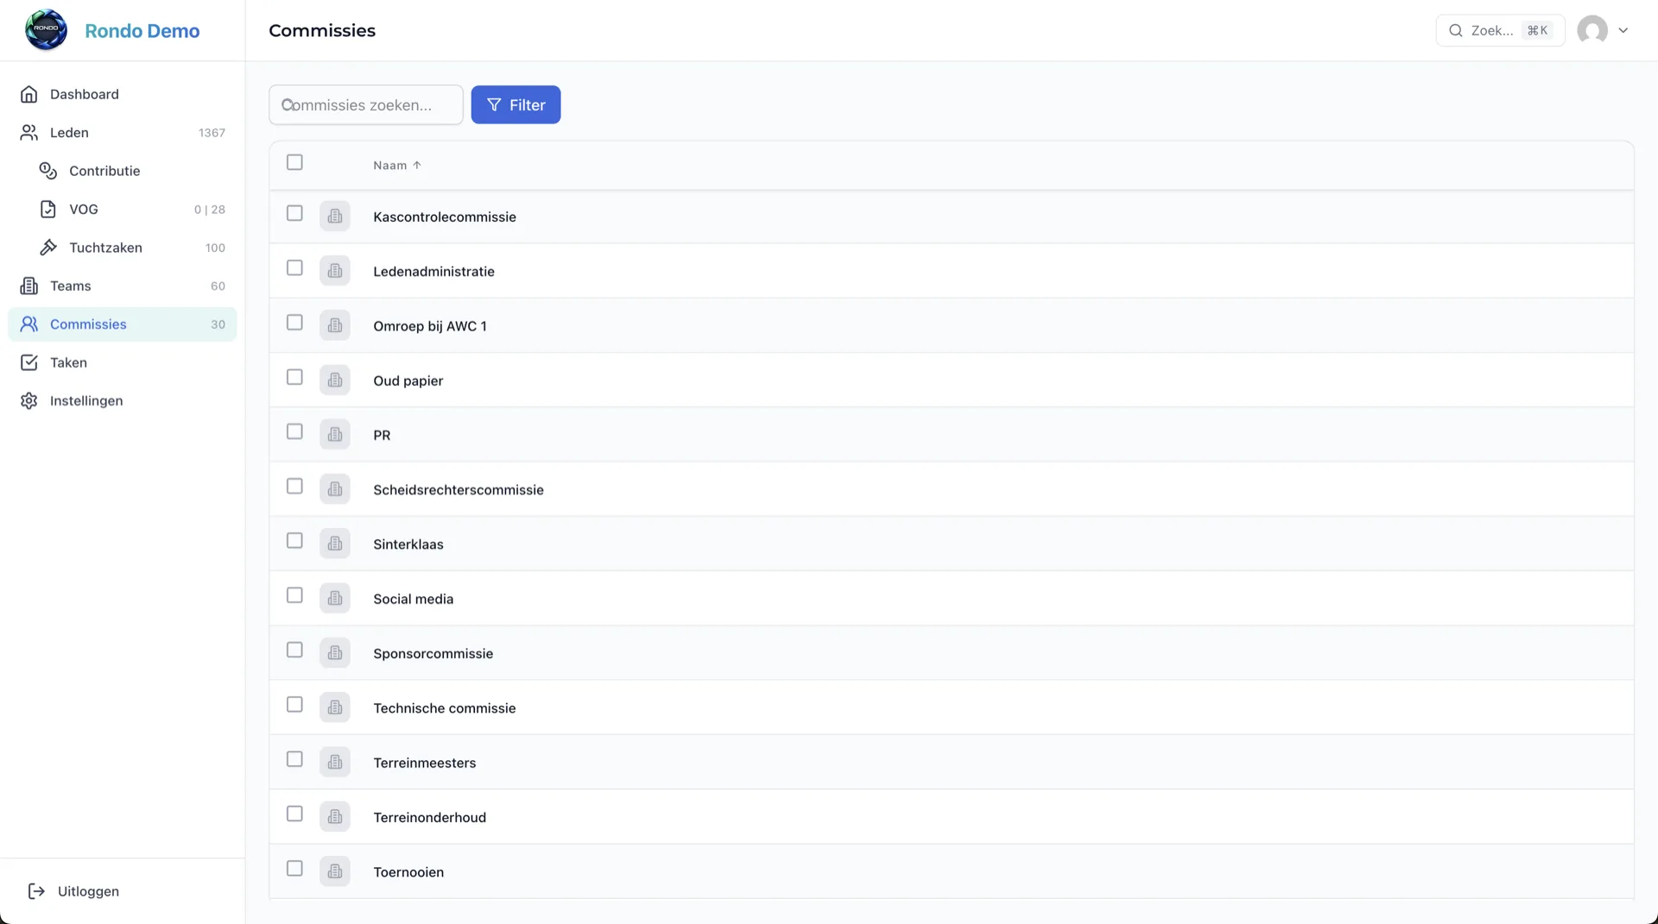Open the Terreinmeesters committee

[x=424, y=763]
